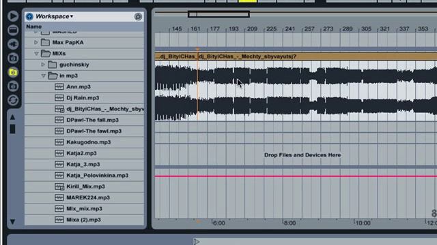Click the arrangement overview zoom box
The width and height of the screenshot is (437, 245).
coord(218,14)
